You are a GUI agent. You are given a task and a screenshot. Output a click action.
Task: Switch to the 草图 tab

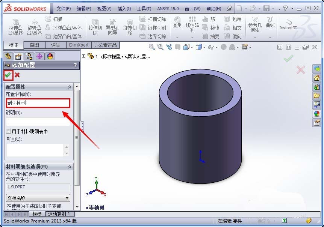[x=34, y=45]
